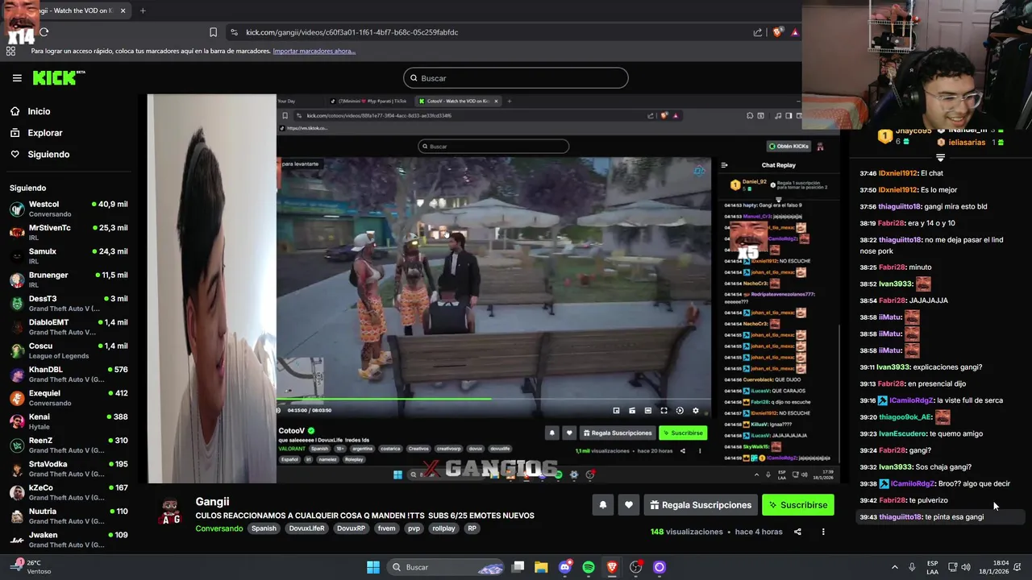This screenshot has height=580, width=1032.
Task: Follow Gangii with the heart button
Action: [629, 505]
